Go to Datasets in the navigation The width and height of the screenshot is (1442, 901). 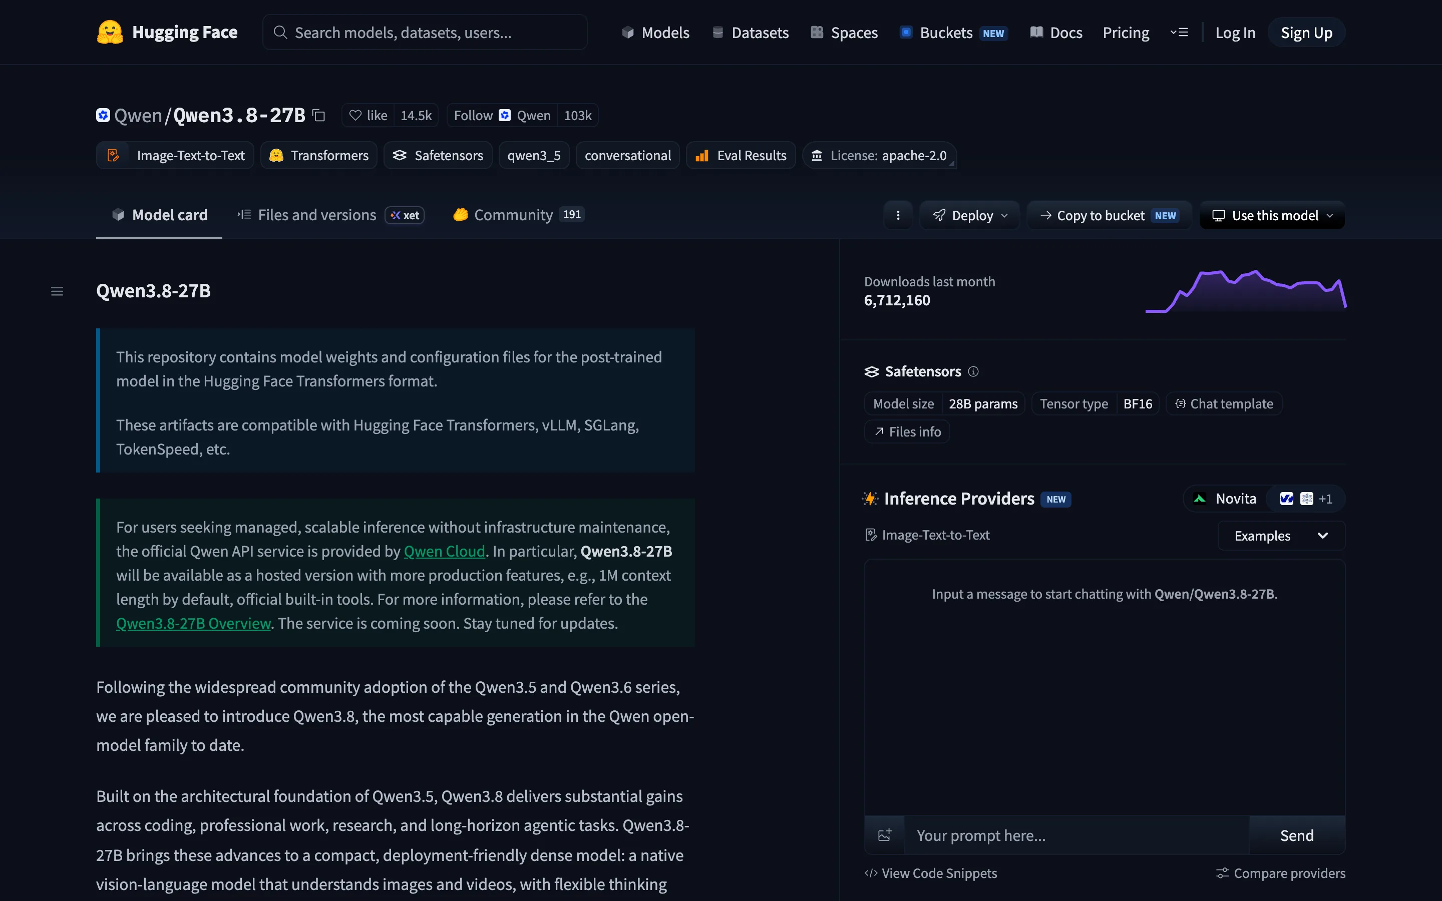tap(750, 32)
